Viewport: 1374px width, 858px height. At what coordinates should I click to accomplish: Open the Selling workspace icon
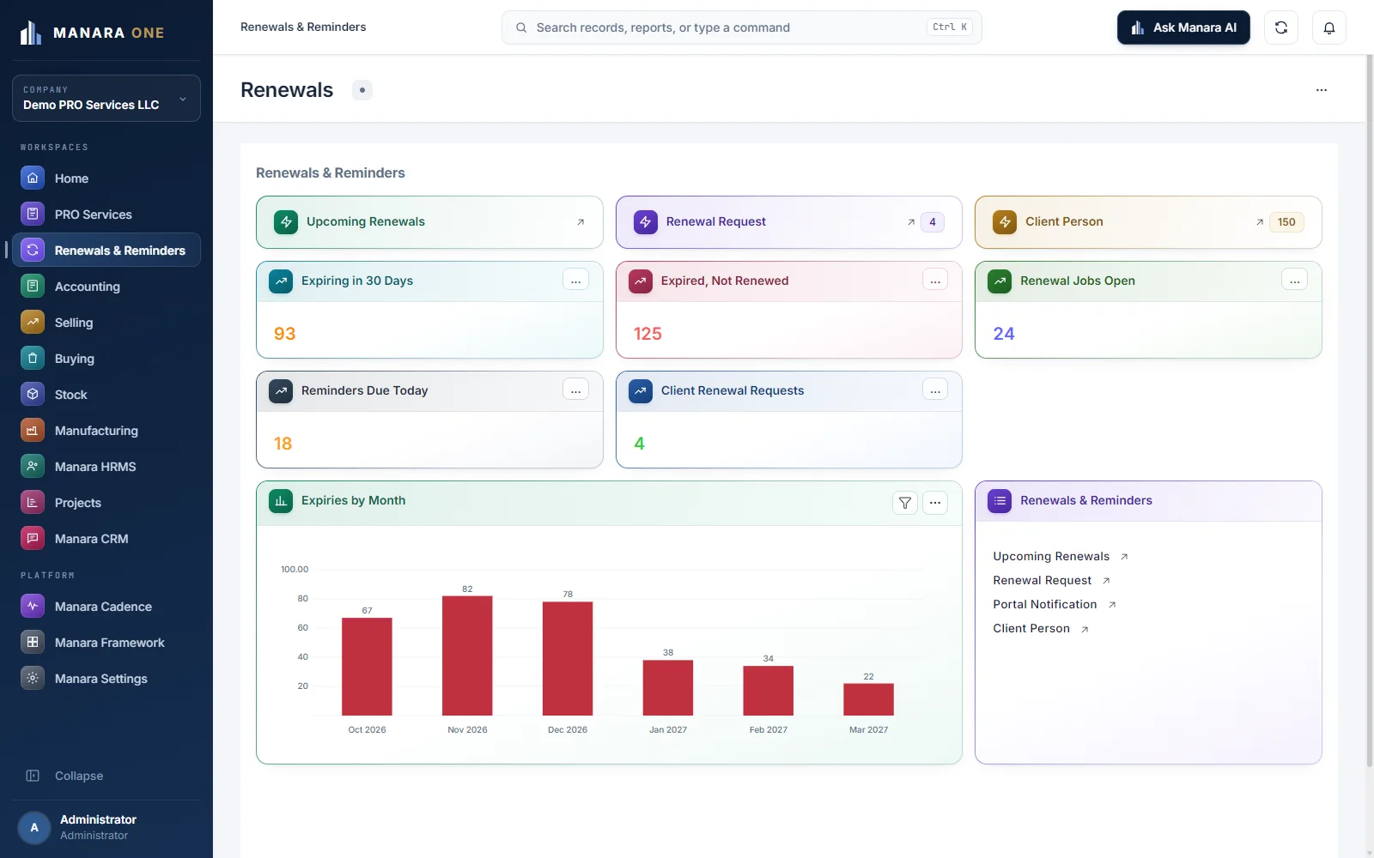(33, 323)
